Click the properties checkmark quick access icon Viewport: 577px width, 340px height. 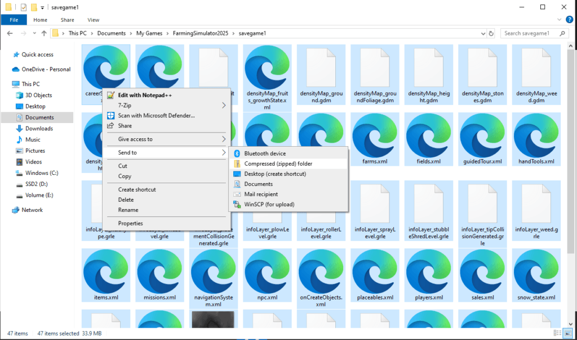coord(23,7)
